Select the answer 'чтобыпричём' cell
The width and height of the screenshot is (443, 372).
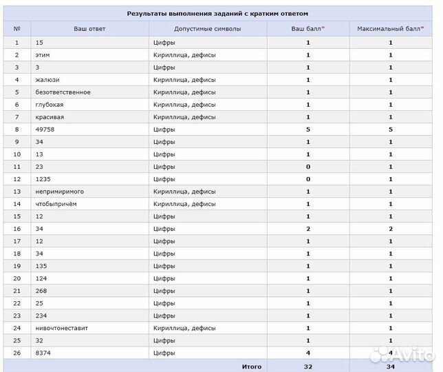point(56,204)
